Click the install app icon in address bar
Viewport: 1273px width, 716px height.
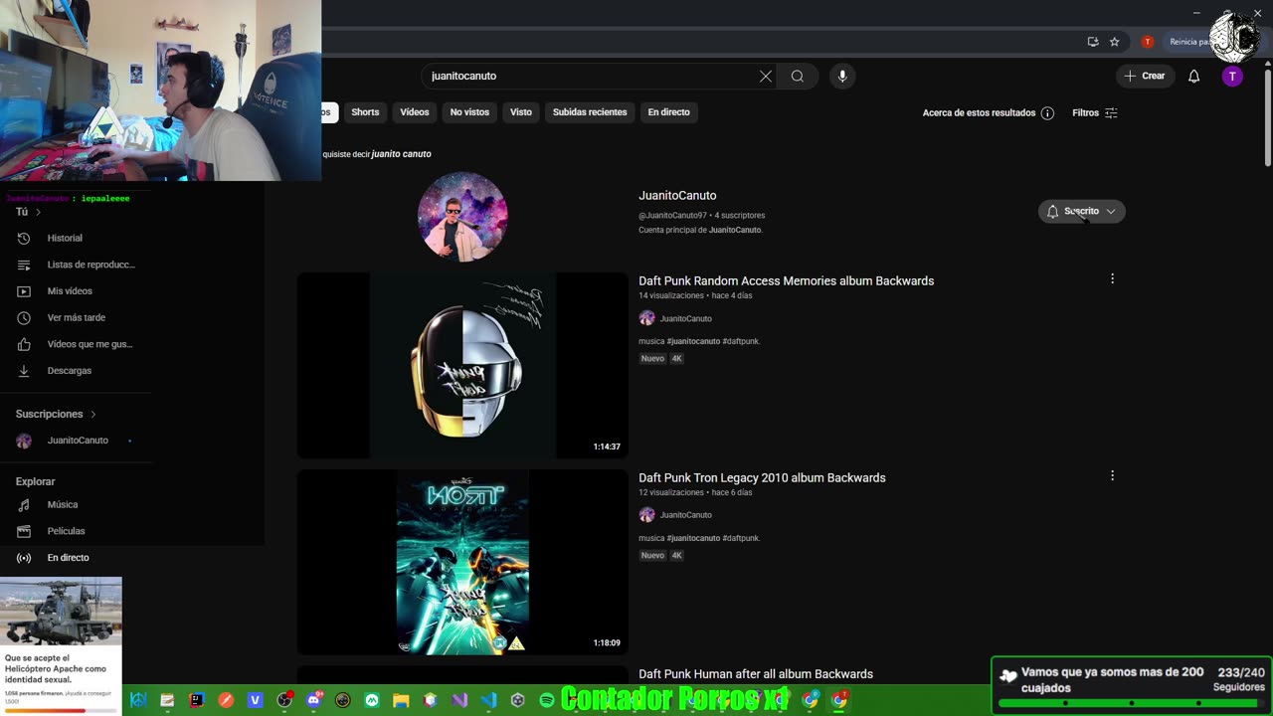[x=1093, y=42]
